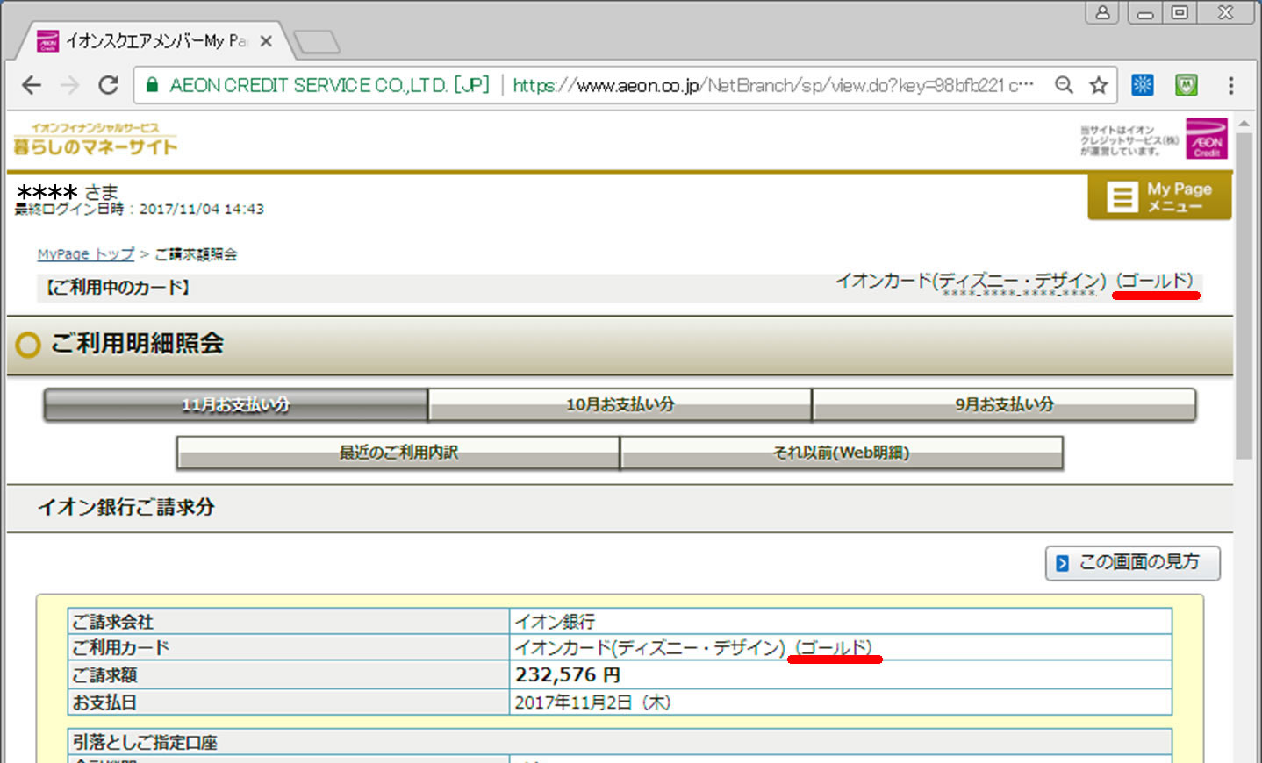Click the green padlock security icon

pos(152,85)
